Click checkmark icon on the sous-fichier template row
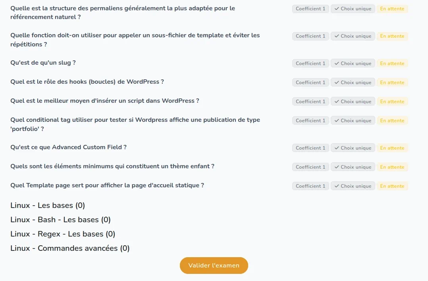 click(x=337, y=36)
